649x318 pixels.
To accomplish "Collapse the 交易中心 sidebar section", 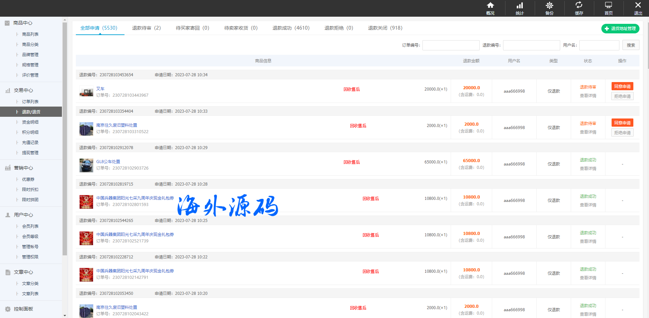I will point(23,90).
